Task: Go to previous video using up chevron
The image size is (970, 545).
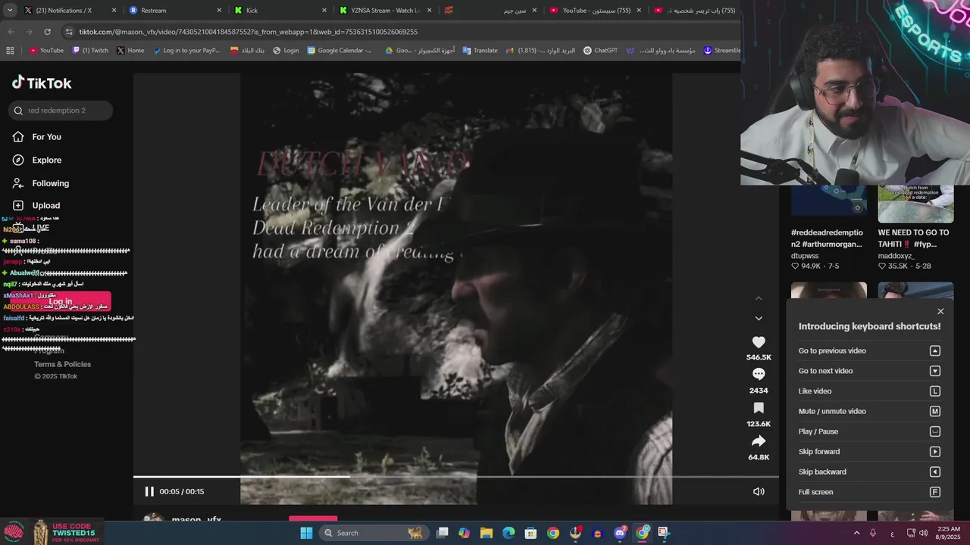Action: click(759, 298)
